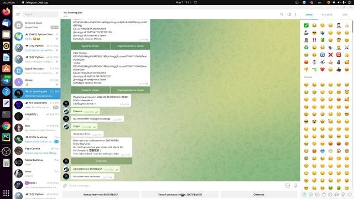
Task: Open OBS Studio from the Ubuntu dock
Action: [x=6, y=151]
